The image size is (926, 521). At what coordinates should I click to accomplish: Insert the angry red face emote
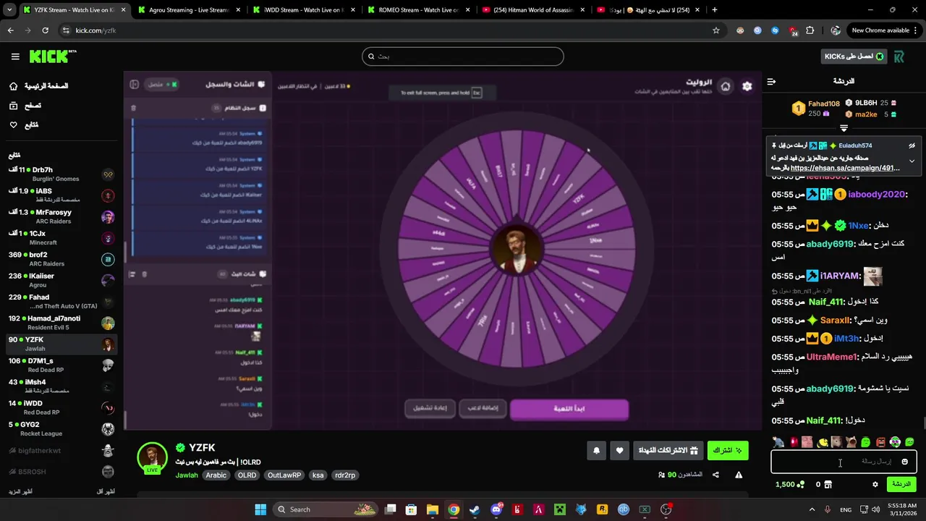click(x=880, y=441)
